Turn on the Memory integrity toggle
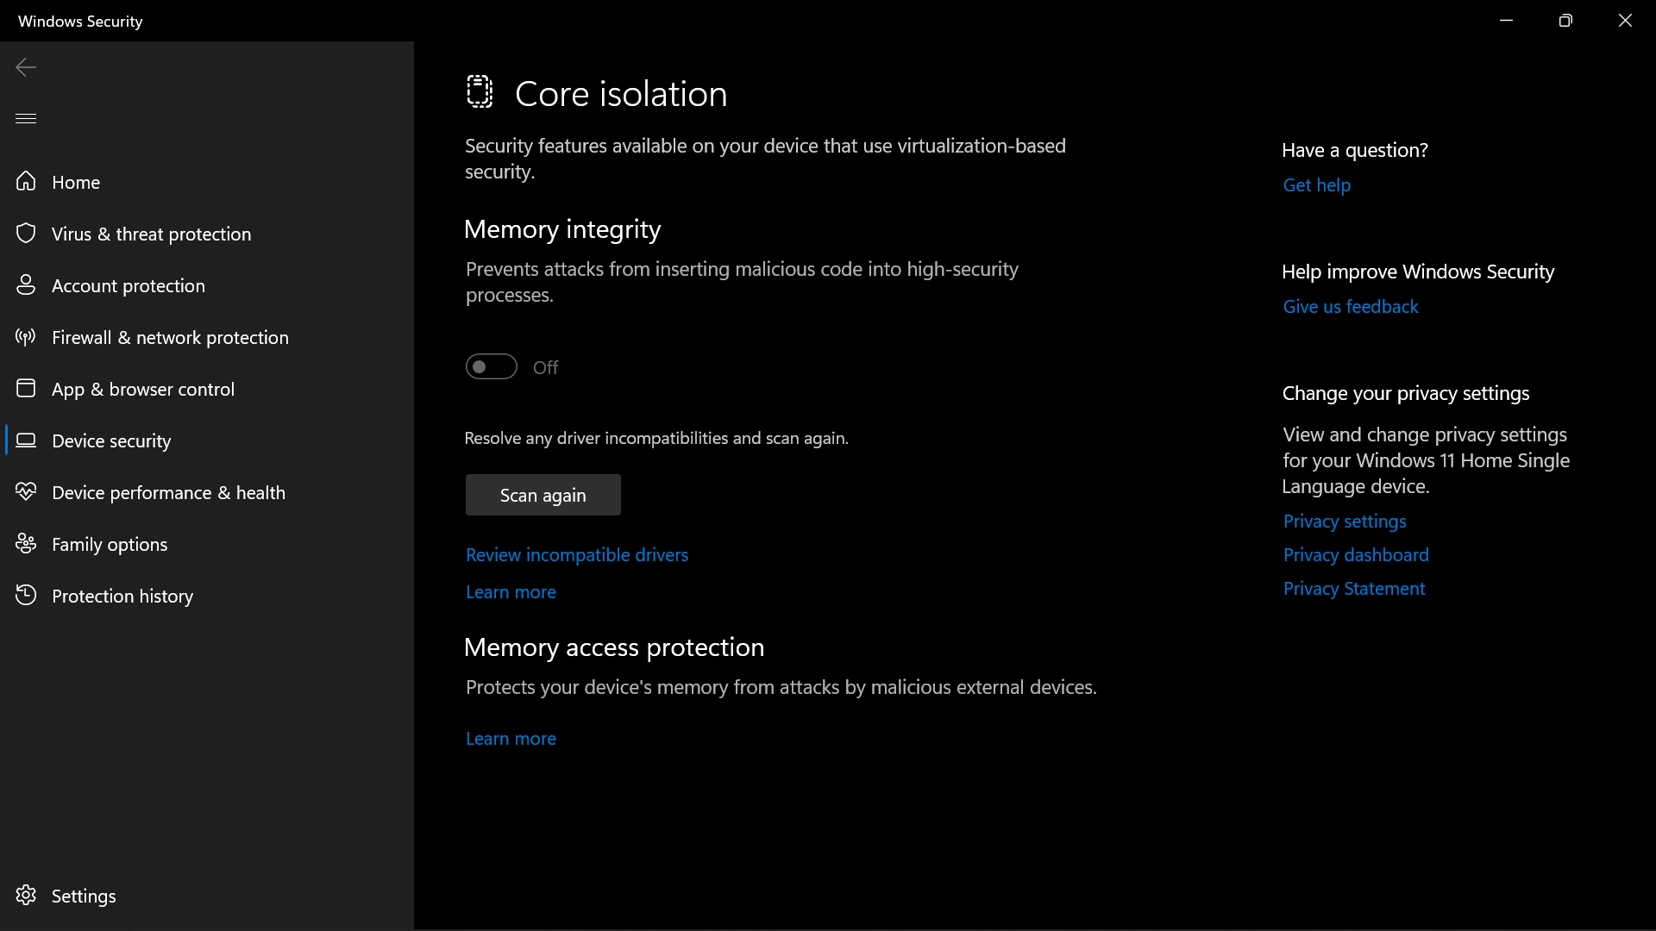 (491, 366)
